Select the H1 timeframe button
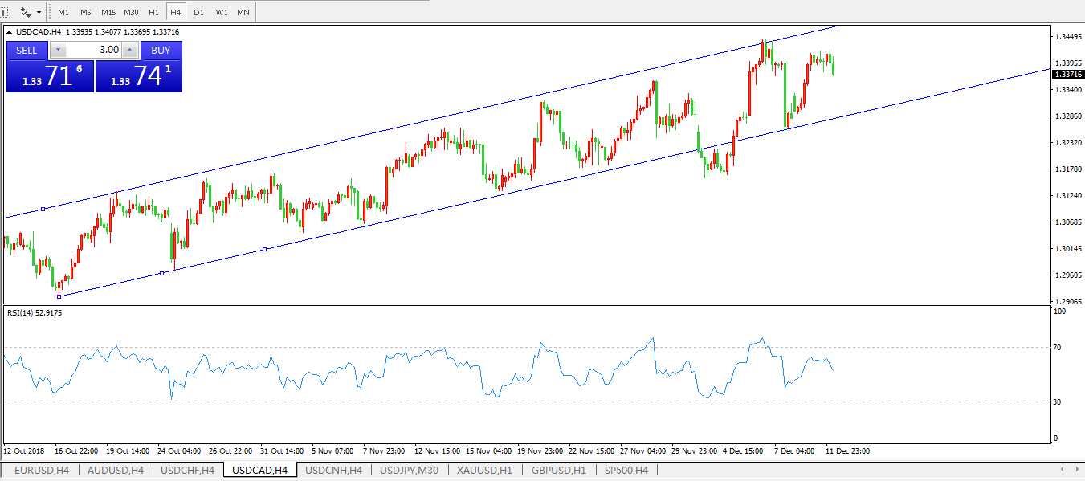 pyautogui.click(x=153, y=12)
